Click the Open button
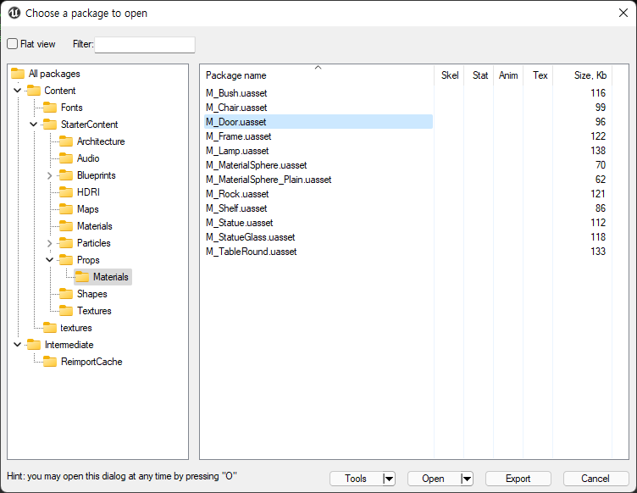Screen dimensions: 637x493 (x=434, y=479)
